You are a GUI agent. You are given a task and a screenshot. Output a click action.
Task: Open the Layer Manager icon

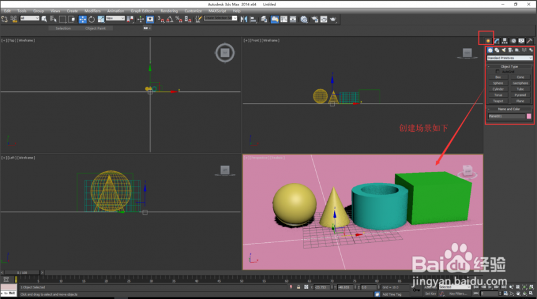click(x=264, y=19)
